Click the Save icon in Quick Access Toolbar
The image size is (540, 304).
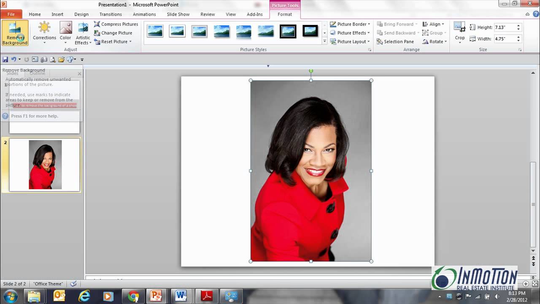tap(5, 60)
